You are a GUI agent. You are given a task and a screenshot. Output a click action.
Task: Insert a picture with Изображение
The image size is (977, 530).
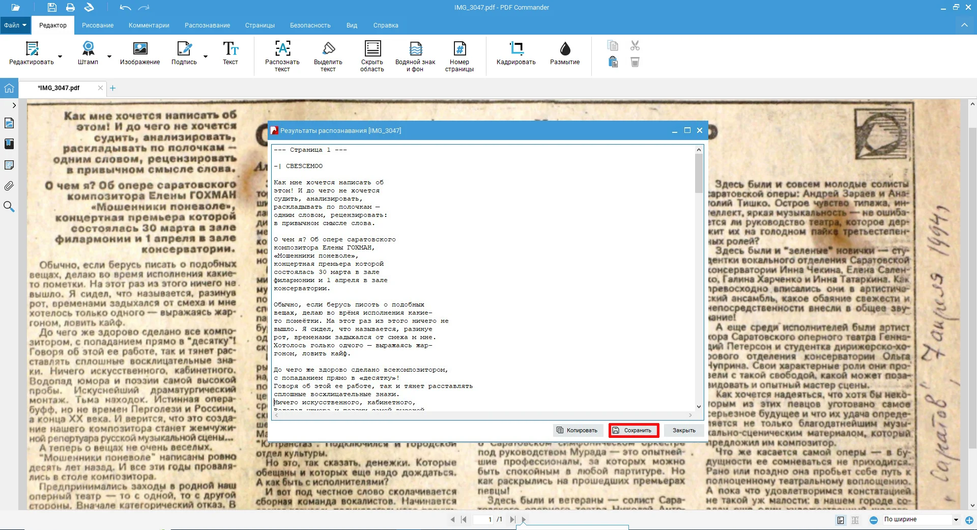coord(140,53)
